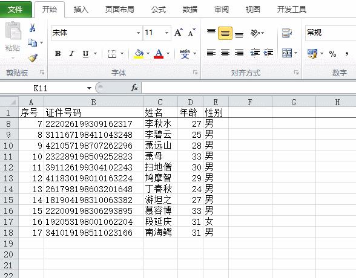
Task: Open the font size dropdown
Action: tap(166, 33)
